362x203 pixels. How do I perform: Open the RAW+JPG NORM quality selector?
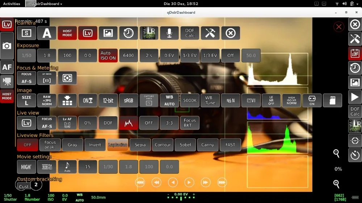(47, 100)
